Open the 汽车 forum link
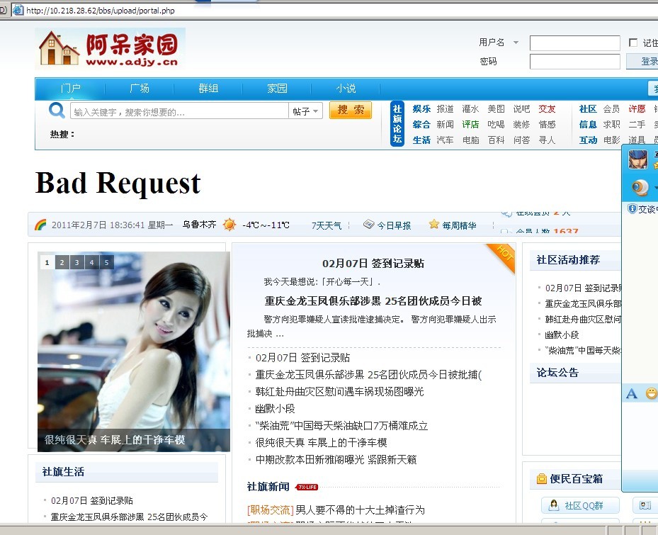This screenshot has height=535, width=658. [445, 140]
